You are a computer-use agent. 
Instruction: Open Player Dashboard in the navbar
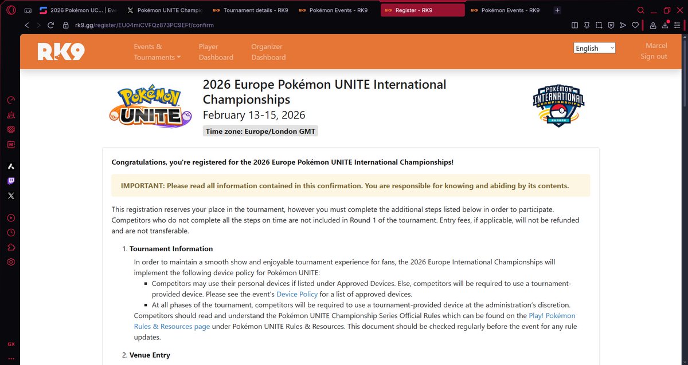[x=216, y=51]
